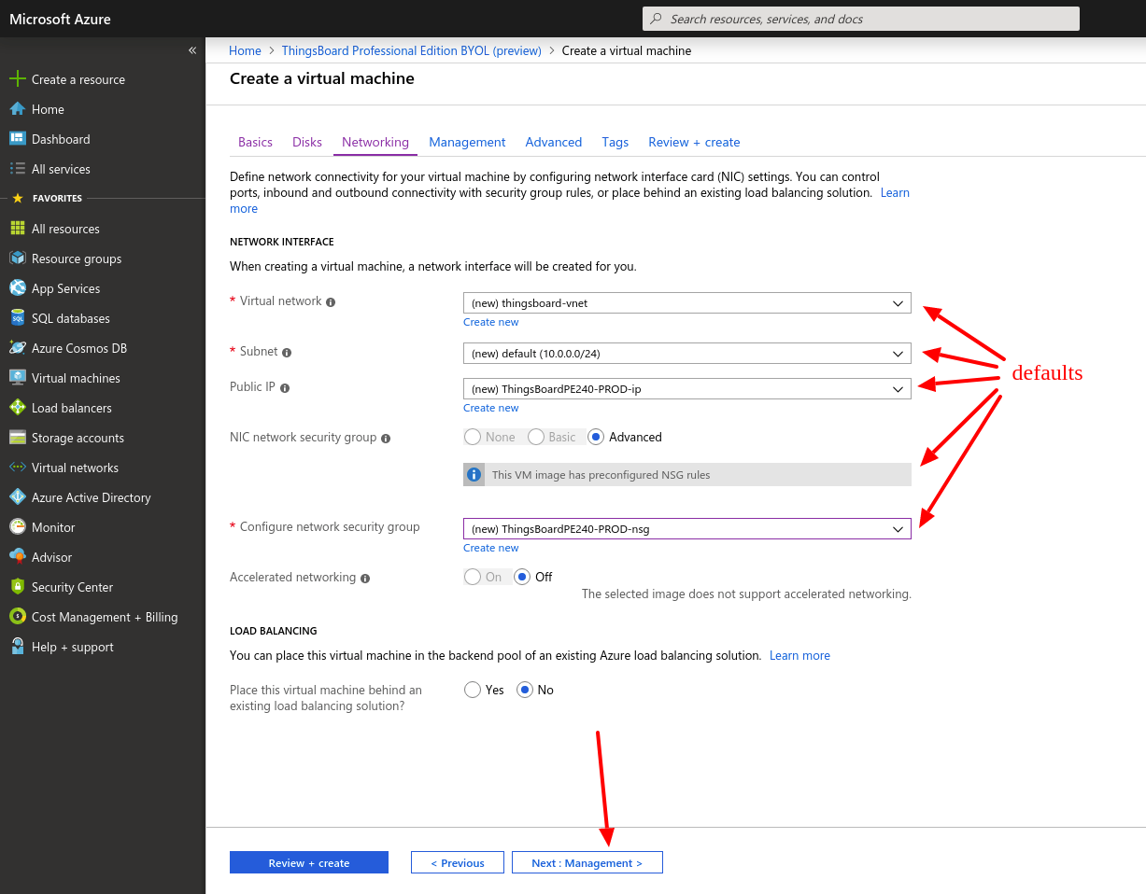
Task: Click the Review + create blue button
Action: click(309, 862)
